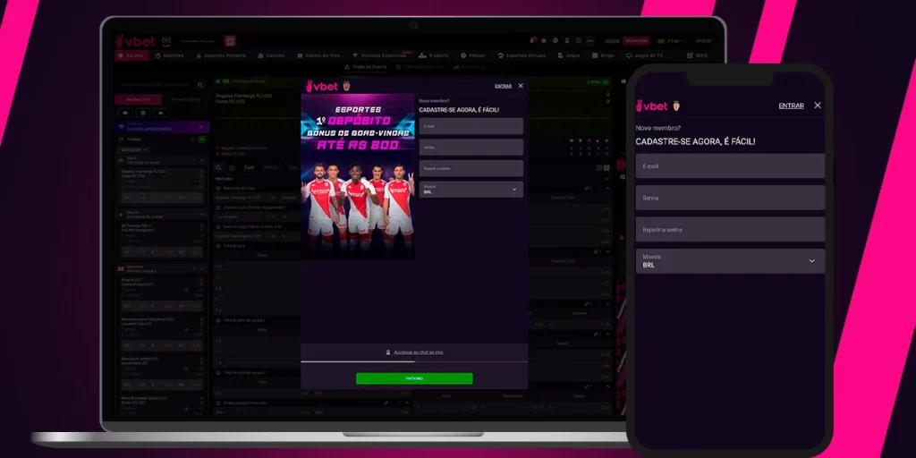This screenshot has width=916, height=458.
Task: Click Senha field in laptop modal
Action: (x=471, y=148)
